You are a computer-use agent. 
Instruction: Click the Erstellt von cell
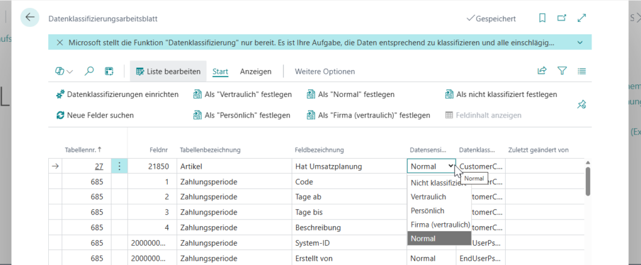click(349, 258)
